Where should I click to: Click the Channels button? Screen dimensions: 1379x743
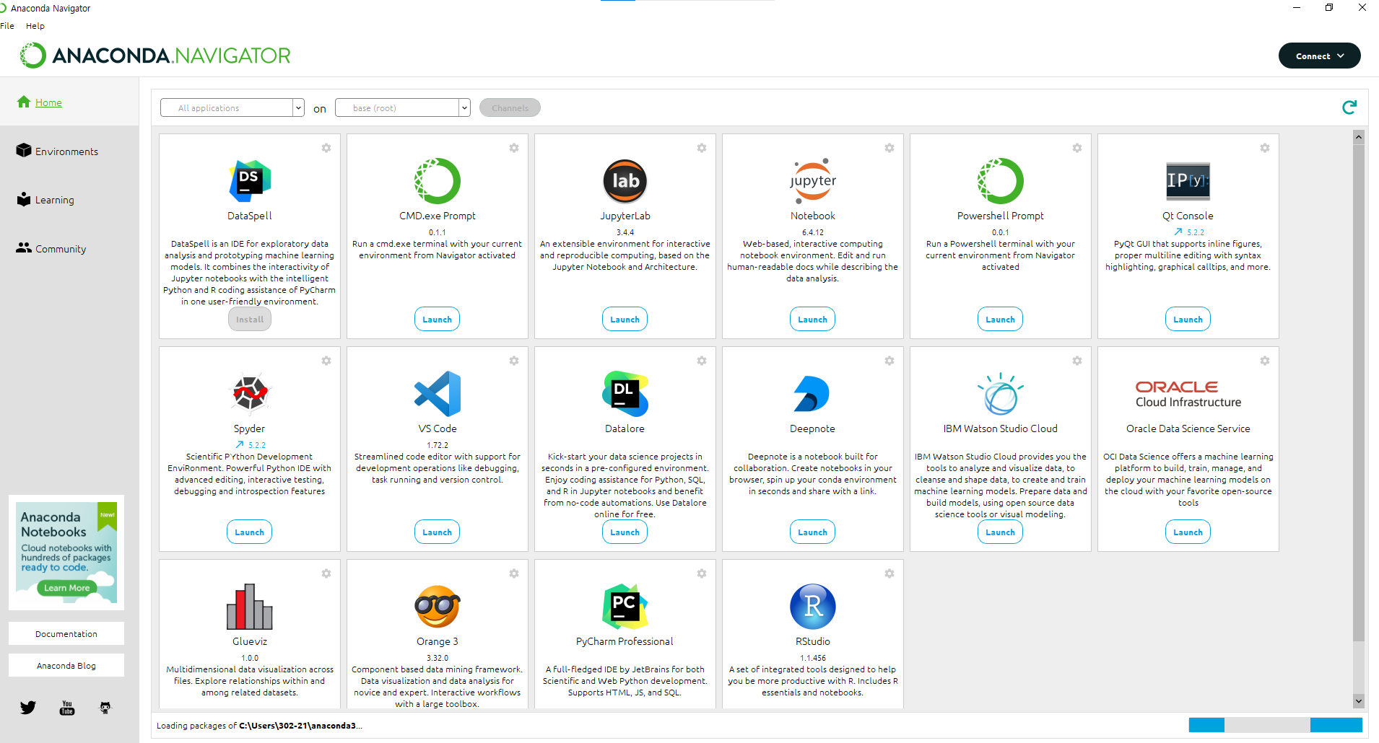pyautogui.click(x=510, y=107)
